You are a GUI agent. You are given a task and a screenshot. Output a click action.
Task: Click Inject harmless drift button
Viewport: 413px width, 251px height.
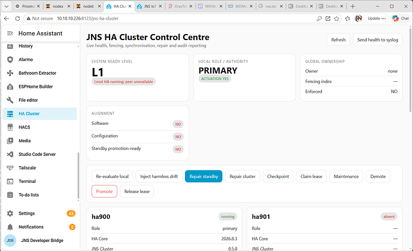(159, 176)
